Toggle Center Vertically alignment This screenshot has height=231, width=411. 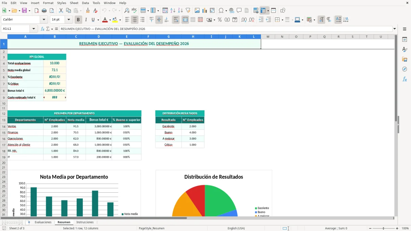[x=159, y=20]
